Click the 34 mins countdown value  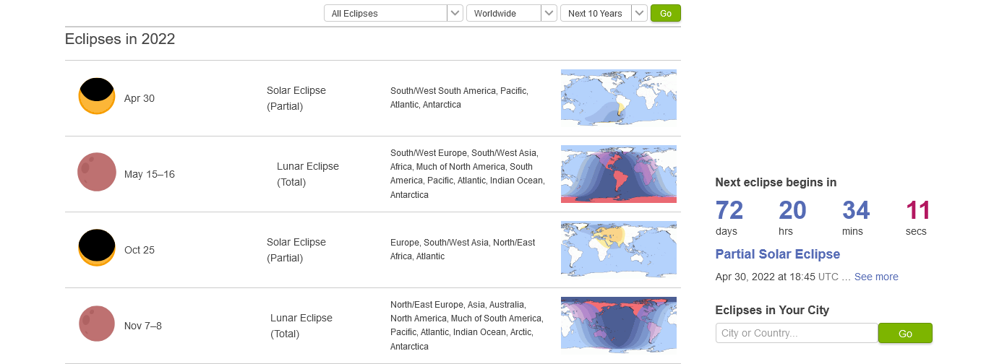856,210
